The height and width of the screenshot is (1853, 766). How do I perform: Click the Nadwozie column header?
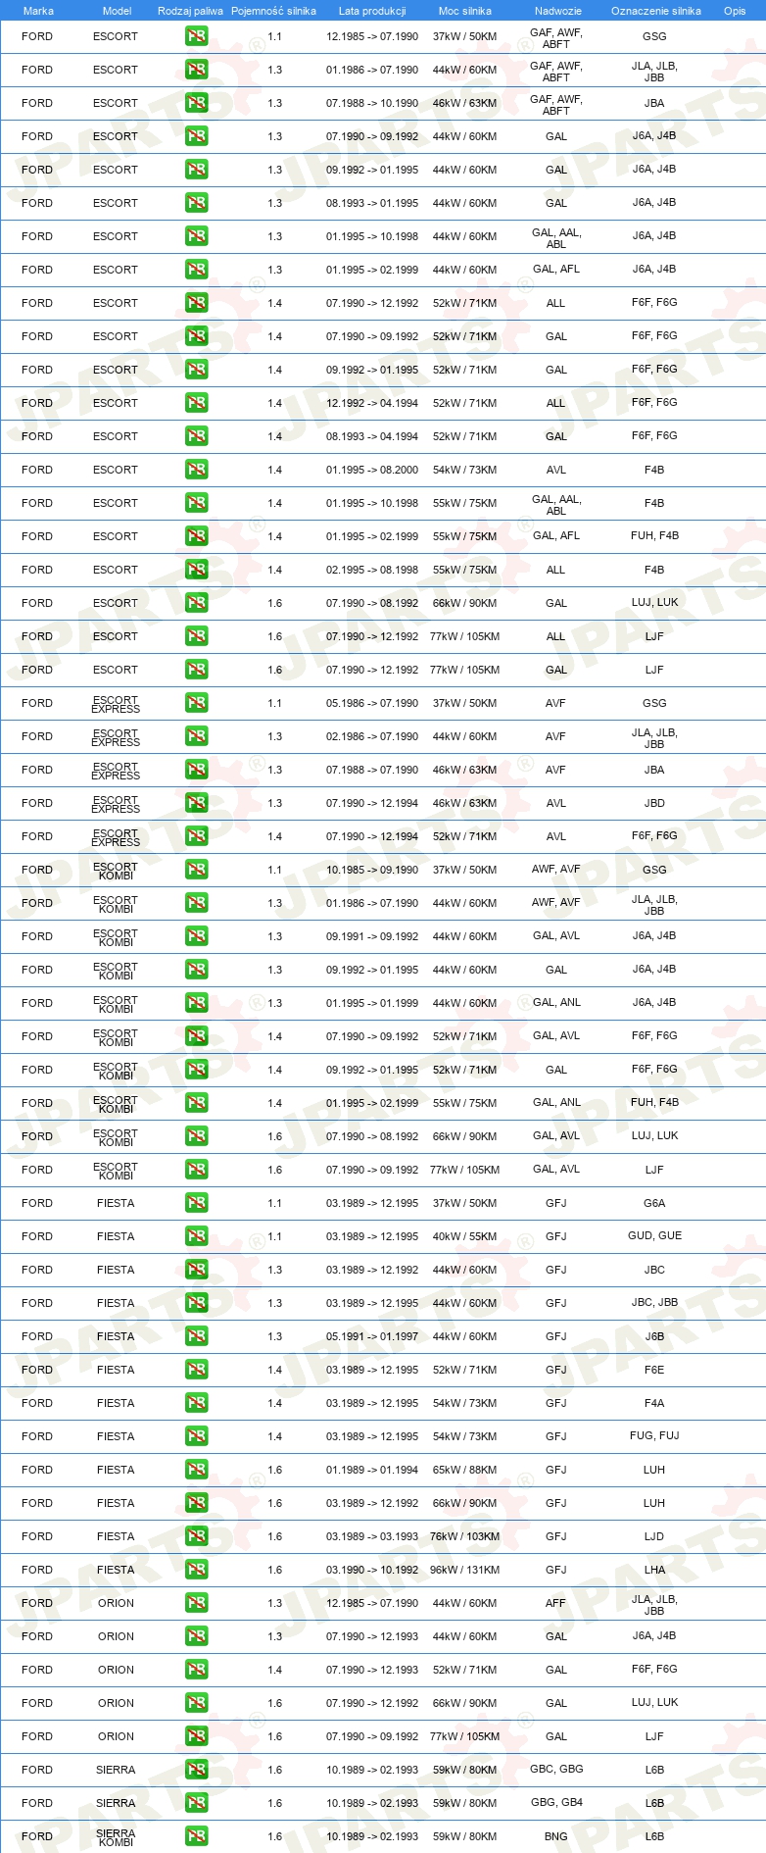click(557, 11)
